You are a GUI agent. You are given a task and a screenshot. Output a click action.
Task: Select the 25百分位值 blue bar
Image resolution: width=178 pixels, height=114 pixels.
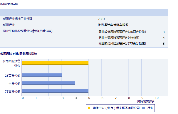(42, 75)
